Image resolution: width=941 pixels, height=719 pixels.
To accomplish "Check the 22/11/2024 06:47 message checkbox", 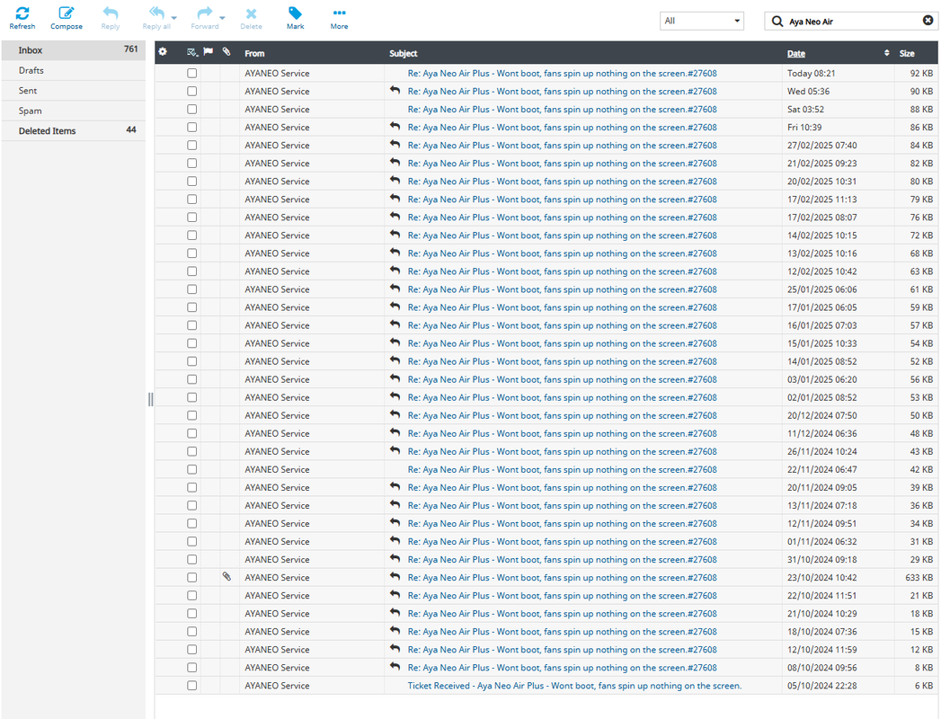I will (192, 469).
